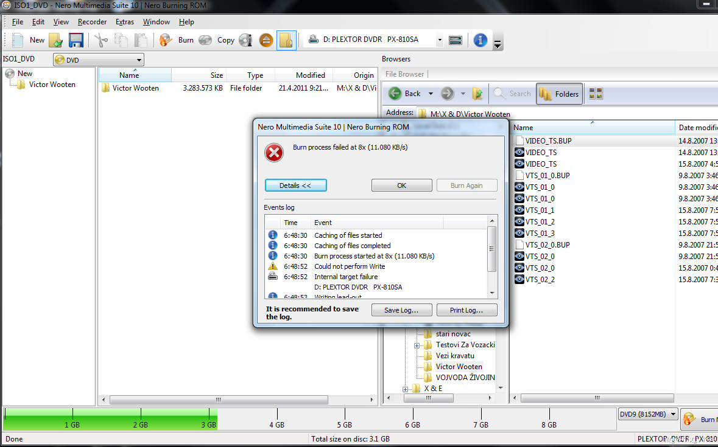Expand the X & E folder node

pos(405,389)
